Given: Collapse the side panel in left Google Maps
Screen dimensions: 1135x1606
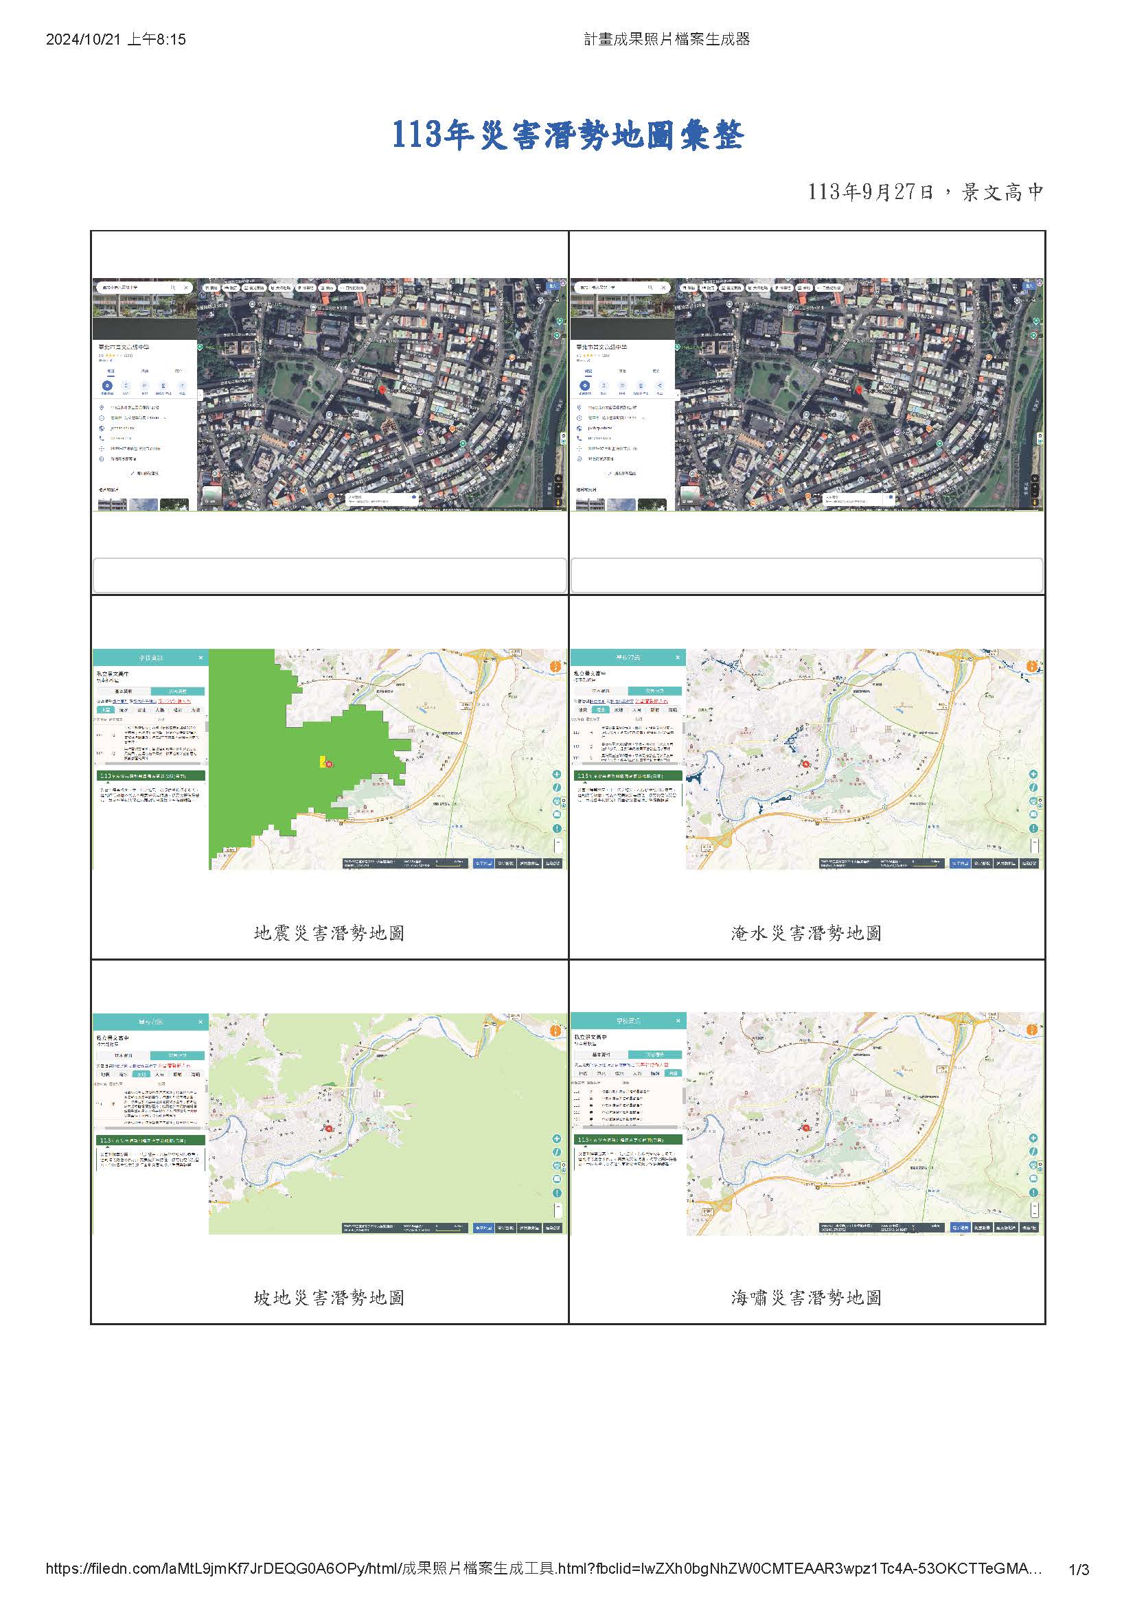Looking at the screenshot, I should pos(200,395).
